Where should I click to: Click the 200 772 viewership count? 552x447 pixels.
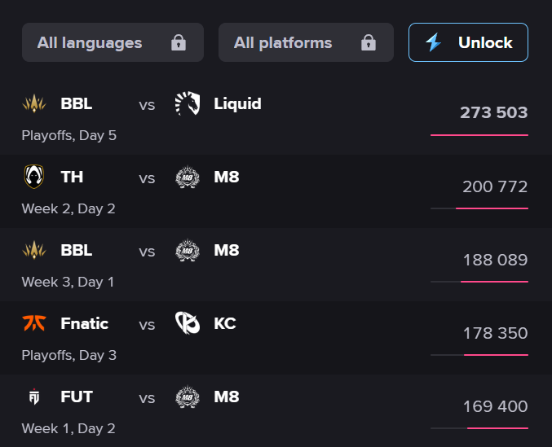494,186
